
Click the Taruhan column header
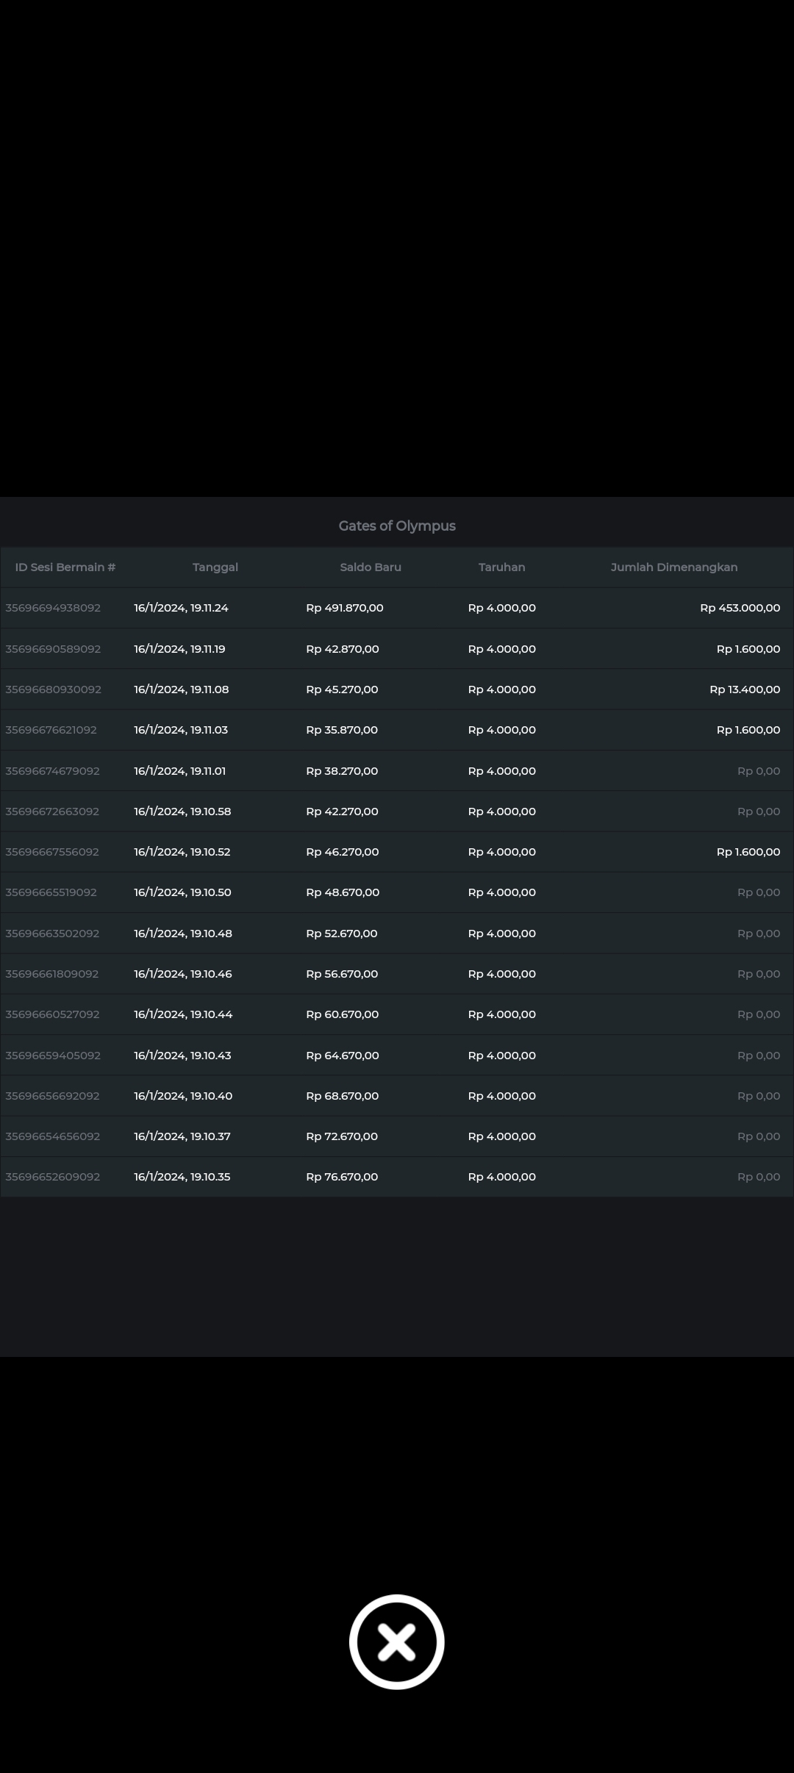click(501, 567)
